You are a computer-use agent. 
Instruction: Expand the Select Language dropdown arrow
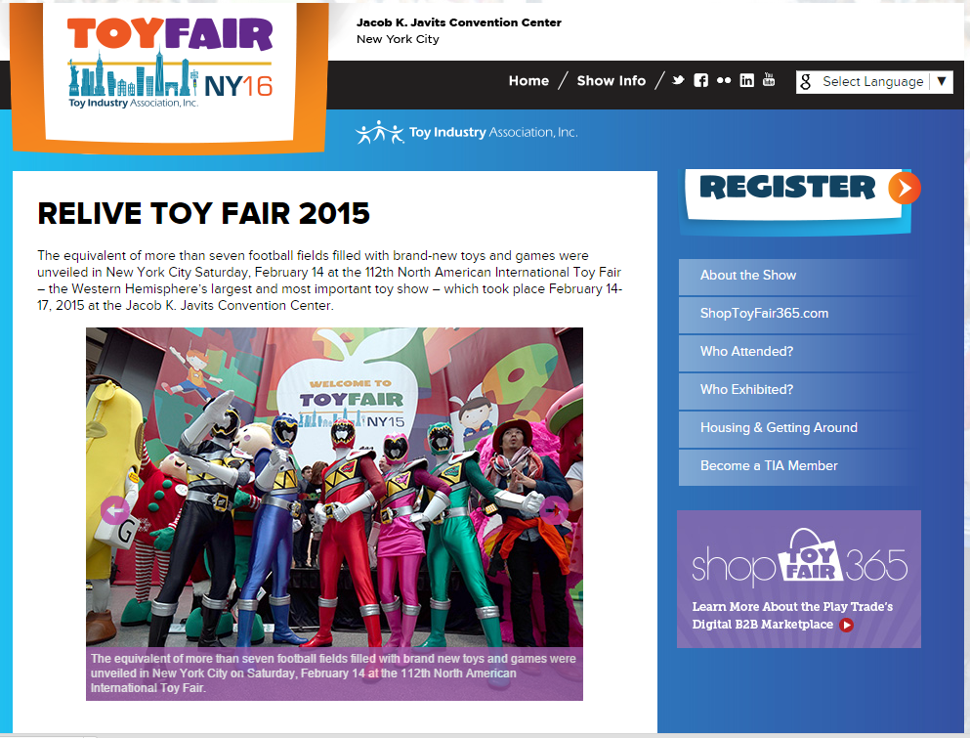pos(942,81)
